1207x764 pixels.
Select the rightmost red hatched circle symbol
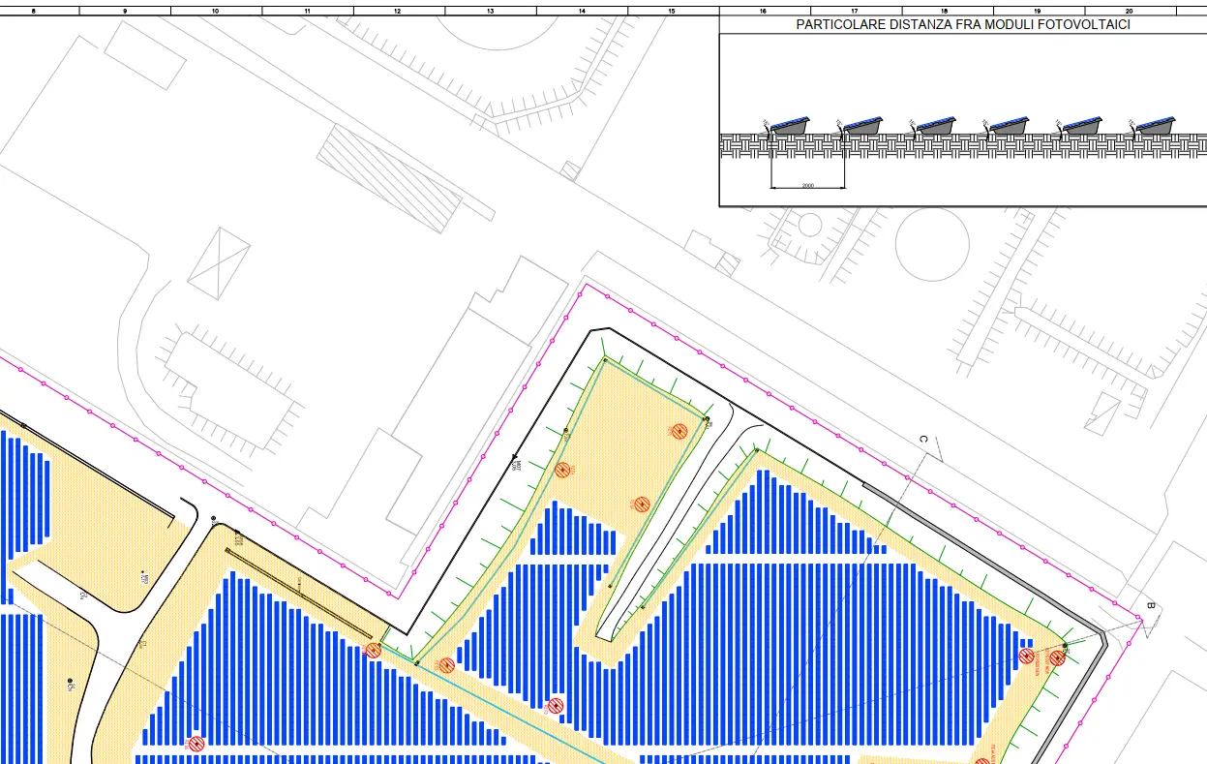(x=1057, y=657)
